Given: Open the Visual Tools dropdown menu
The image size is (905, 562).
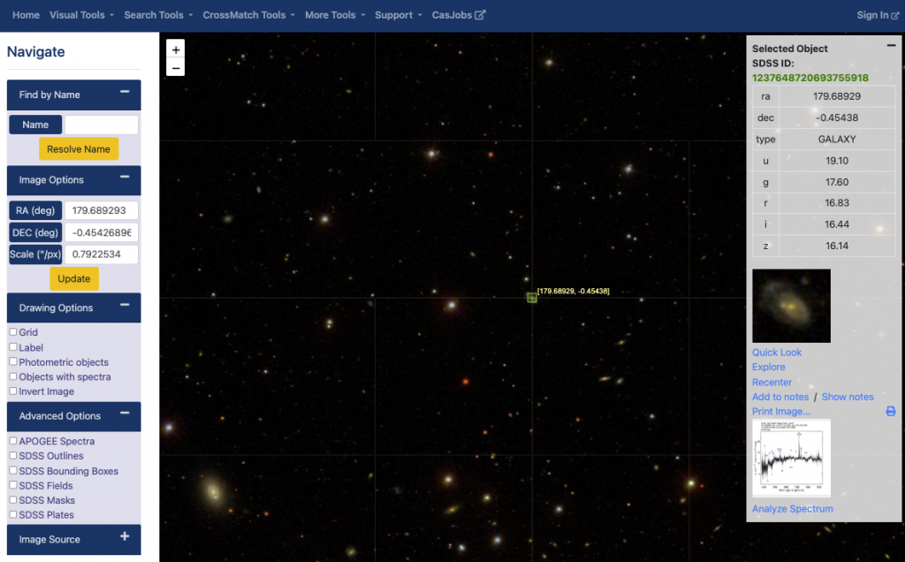Looking at the screenshot, I should pos(81,15).
